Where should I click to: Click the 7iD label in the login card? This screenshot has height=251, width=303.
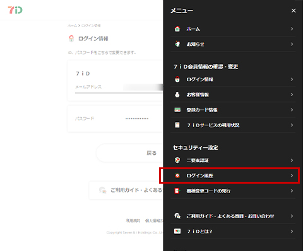pos(83,74)
